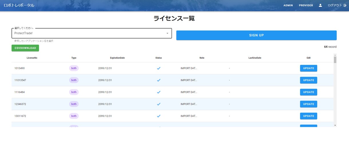
Task: Open the user account icon
Action: pyautogui.click(x=320, y=5)
